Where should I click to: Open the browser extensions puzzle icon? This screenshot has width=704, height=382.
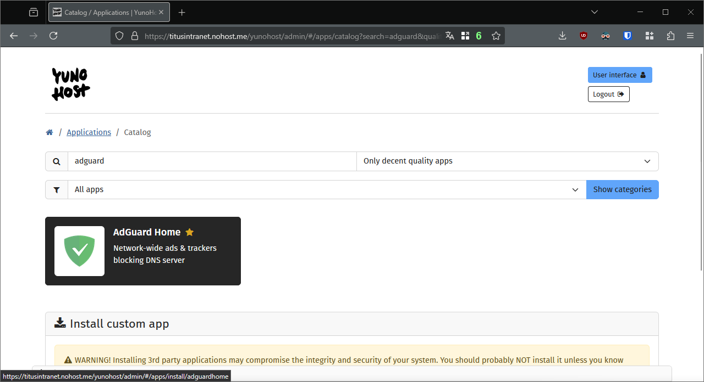[x=670, y=36]
